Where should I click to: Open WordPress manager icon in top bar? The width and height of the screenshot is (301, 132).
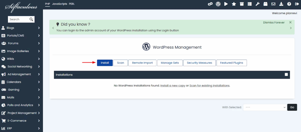coord(218,4)
